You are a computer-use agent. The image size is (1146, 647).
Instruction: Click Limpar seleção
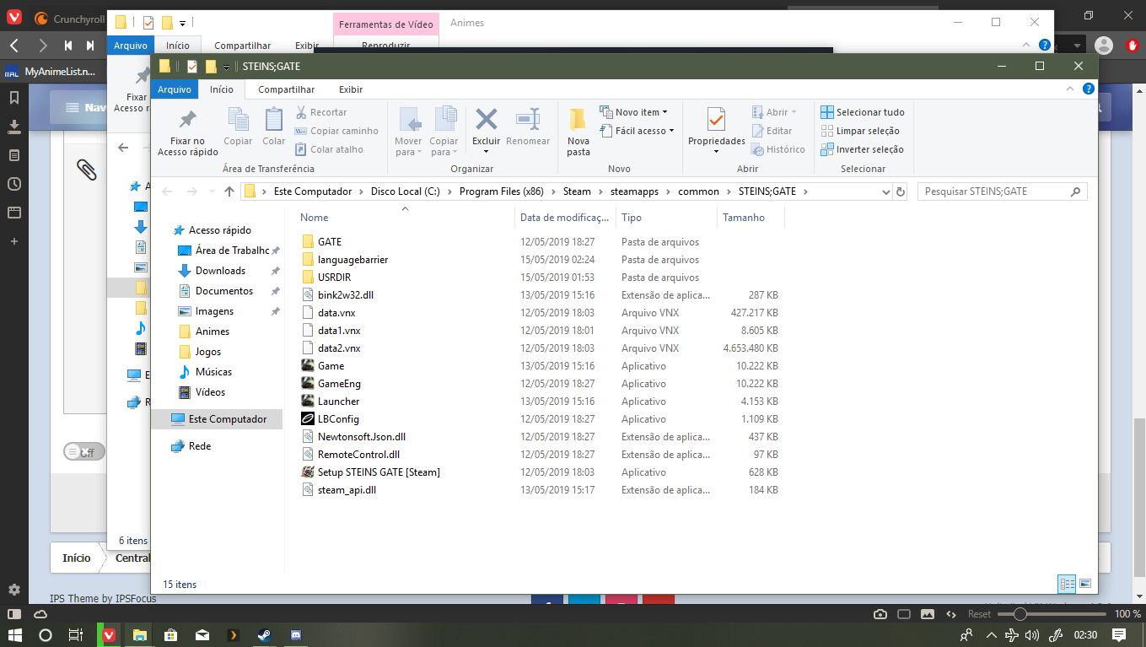point(860,131)
